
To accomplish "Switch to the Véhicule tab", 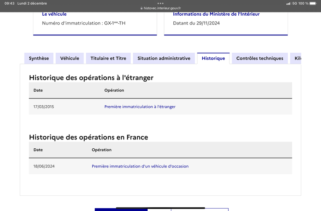I will pyautogui.click(x=69, y=58).
